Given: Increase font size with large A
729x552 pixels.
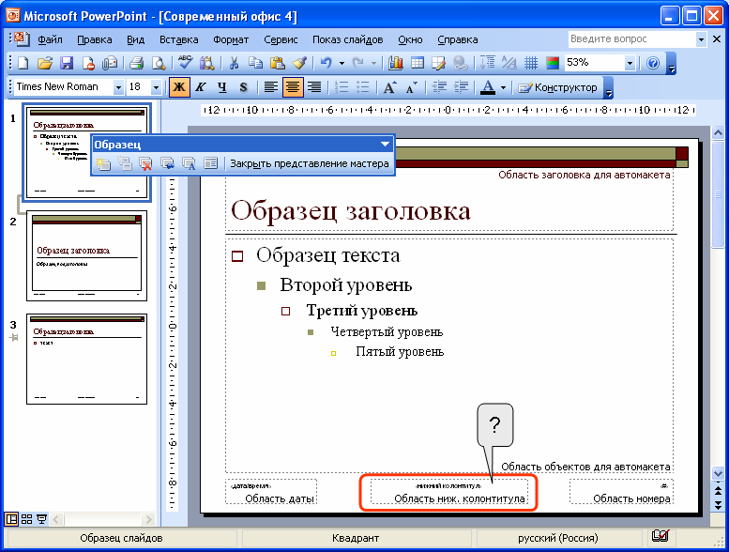Looking at the screenshot, I should 389,87.
